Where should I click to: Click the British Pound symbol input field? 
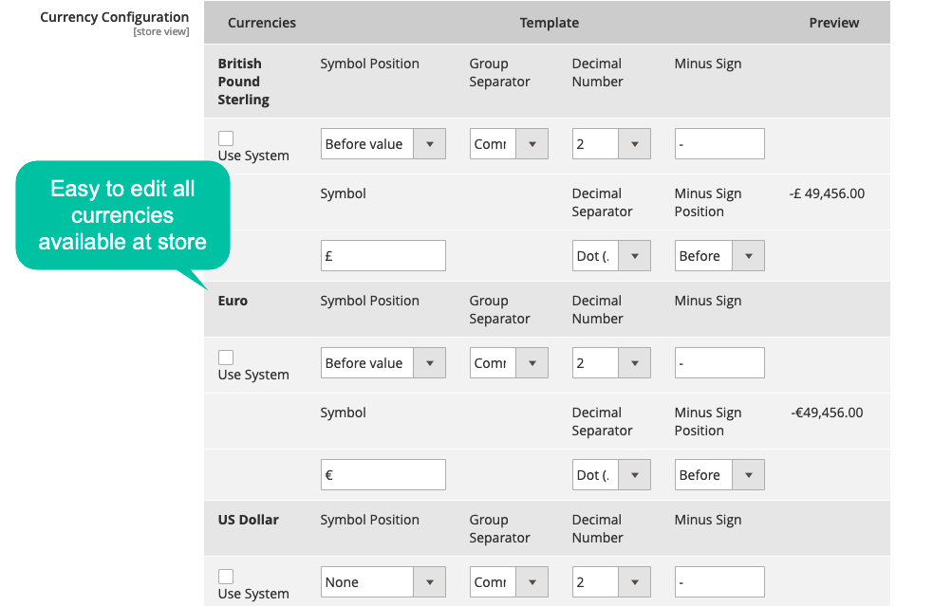[383, 256]
